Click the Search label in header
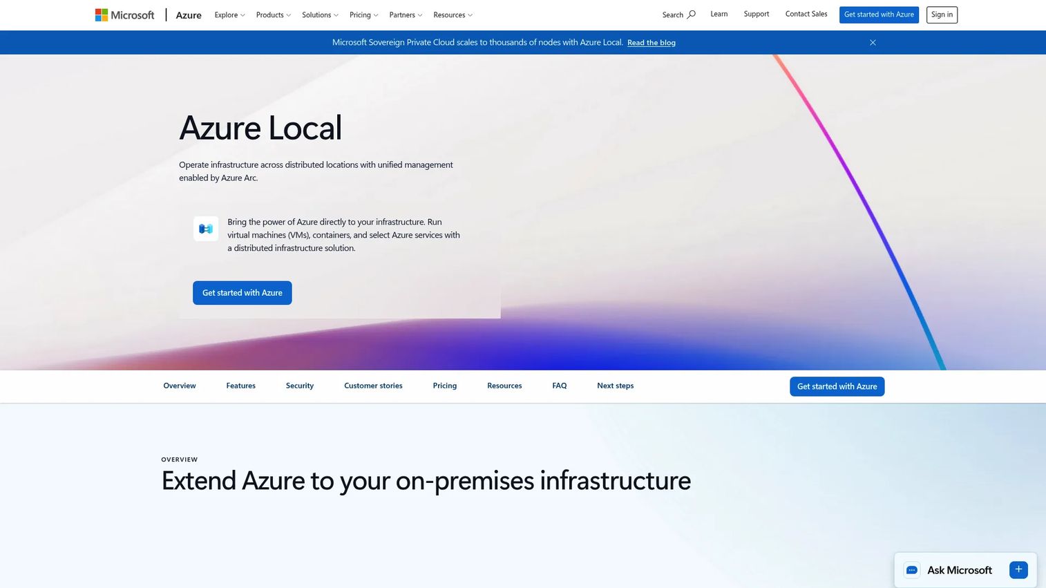The width and height of the screenshot is (1046, 588). point(672,15)
